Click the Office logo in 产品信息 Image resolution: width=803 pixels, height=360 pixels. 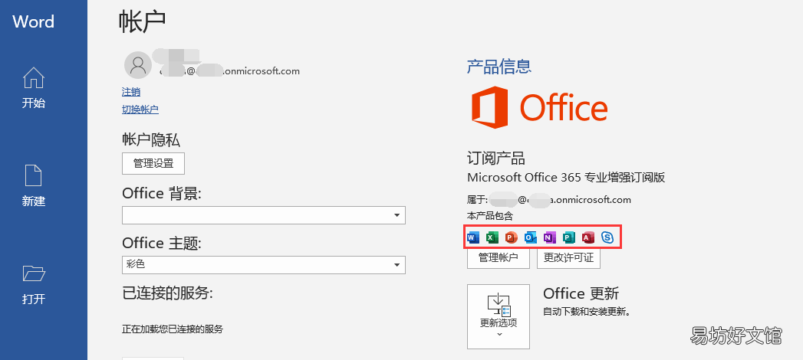(539, 107)
